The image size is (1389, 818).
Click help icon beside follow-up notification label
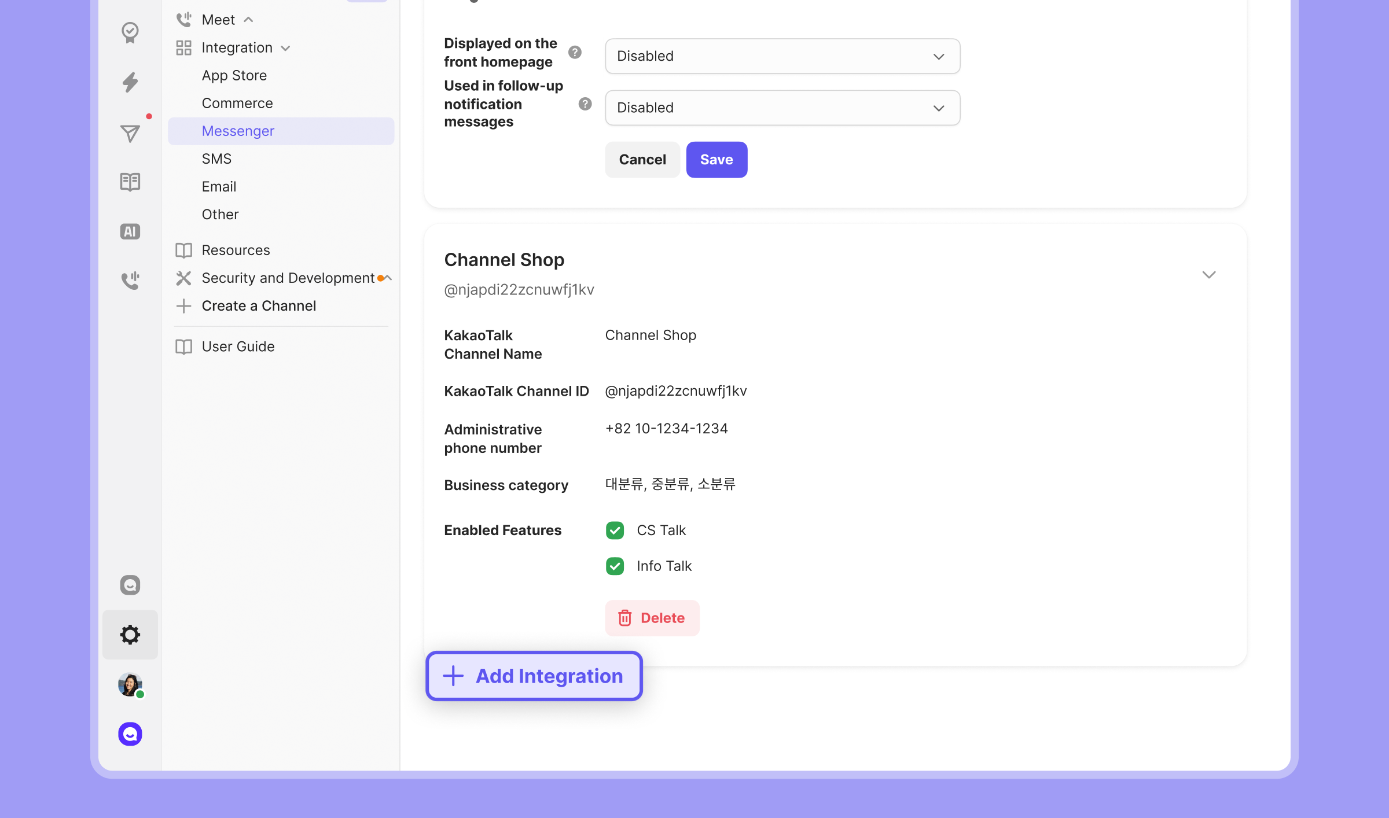coord(585,104)
